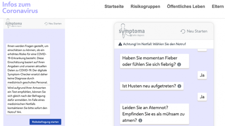Click the restart arrow icon in the right chat widget
Image resolution: width=225 pixels, height=126 pixels.
click(183, 31)
